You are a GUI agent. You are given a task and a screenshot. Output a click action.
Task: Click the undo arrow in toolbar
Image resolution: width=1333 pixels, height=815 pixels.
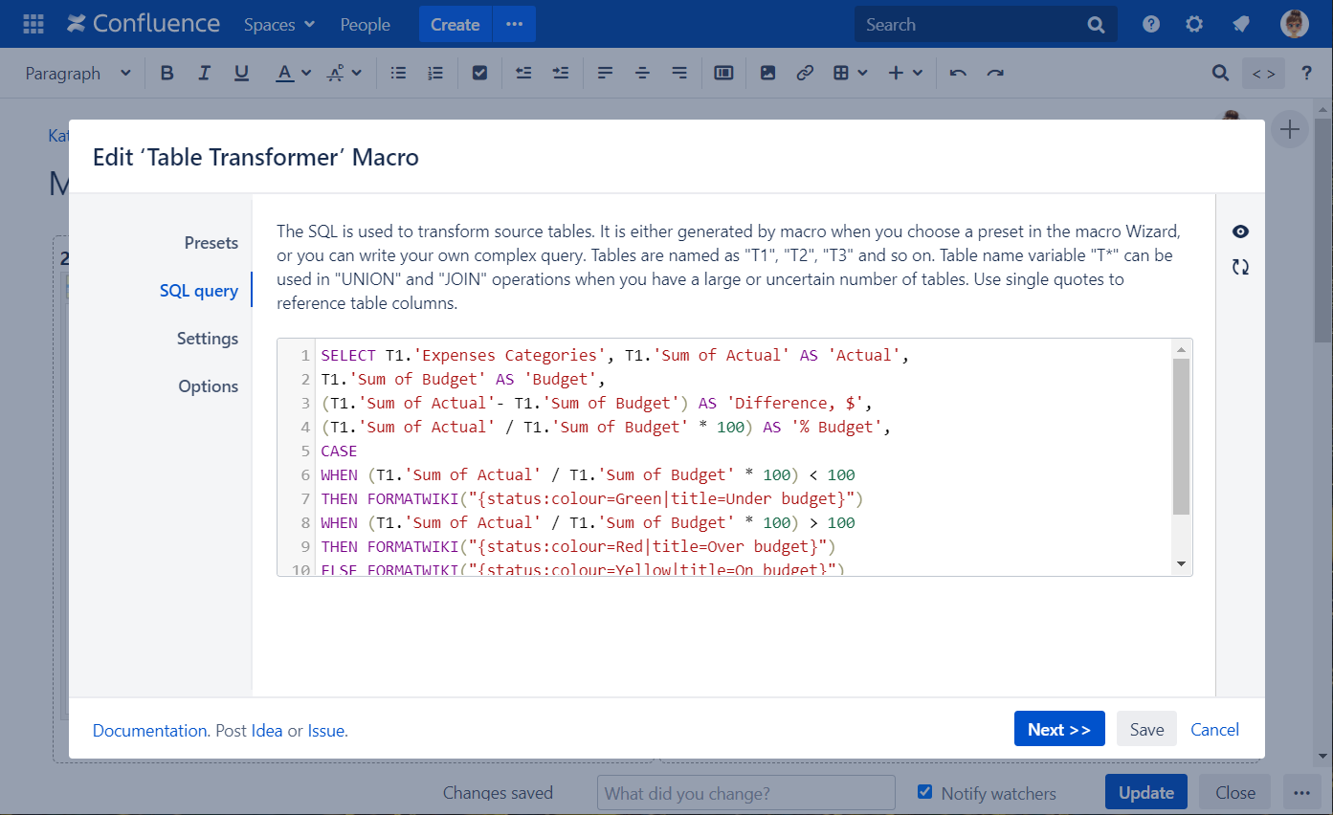point(958,73)
